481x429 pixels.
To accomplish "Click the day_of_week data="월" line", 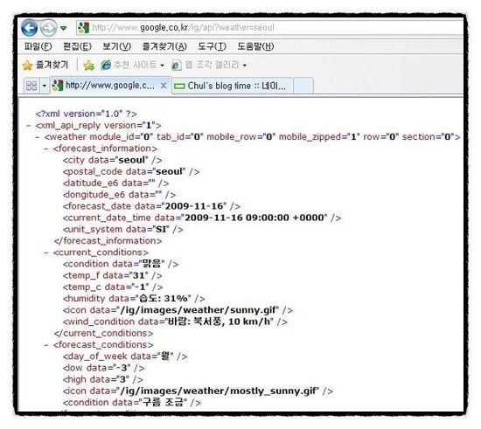I will coord(125,356).
